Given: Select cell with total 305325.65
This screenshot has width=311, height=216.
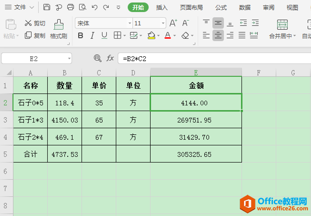Looking at the screenshot, I should 196,154.
